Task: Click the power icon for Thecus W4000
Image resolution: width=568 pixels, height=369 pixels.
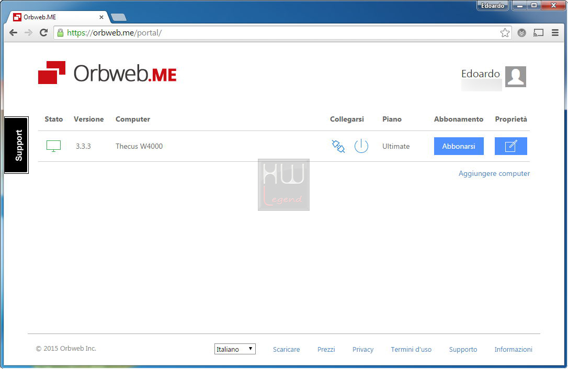Action: tap(361, 146)
